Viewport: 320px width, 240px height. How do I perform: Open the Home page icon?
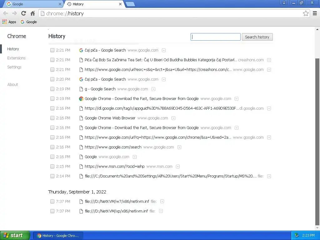[32, 13]
